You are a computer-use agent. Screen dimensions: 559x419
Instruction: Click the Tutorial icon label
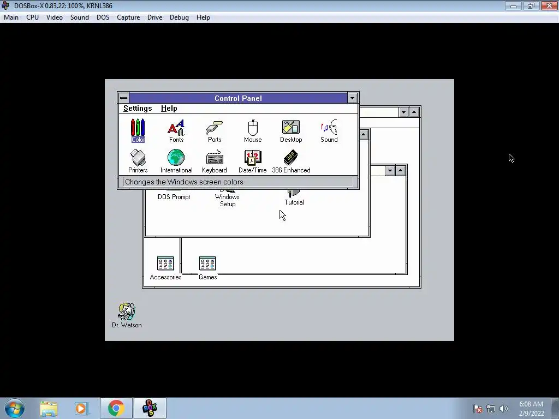point(294,202)
